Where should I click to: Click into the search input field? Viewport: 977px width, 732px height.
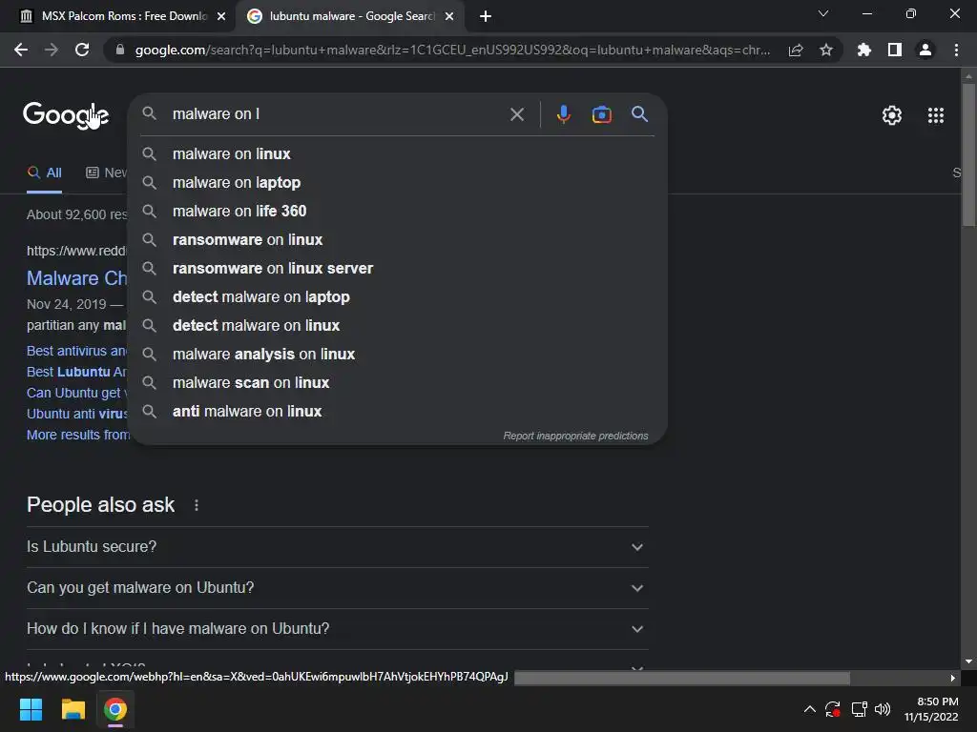pyautogui.click(x=337, y=114)
